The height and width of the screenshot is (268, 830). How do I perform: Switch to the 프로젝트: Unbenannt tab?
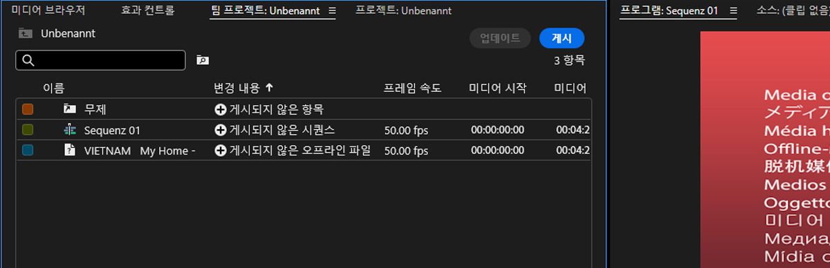(403, 10)
